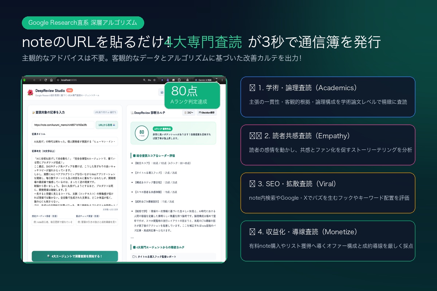Click the PRO badge beside DeepReview Studio

(69, 90)
